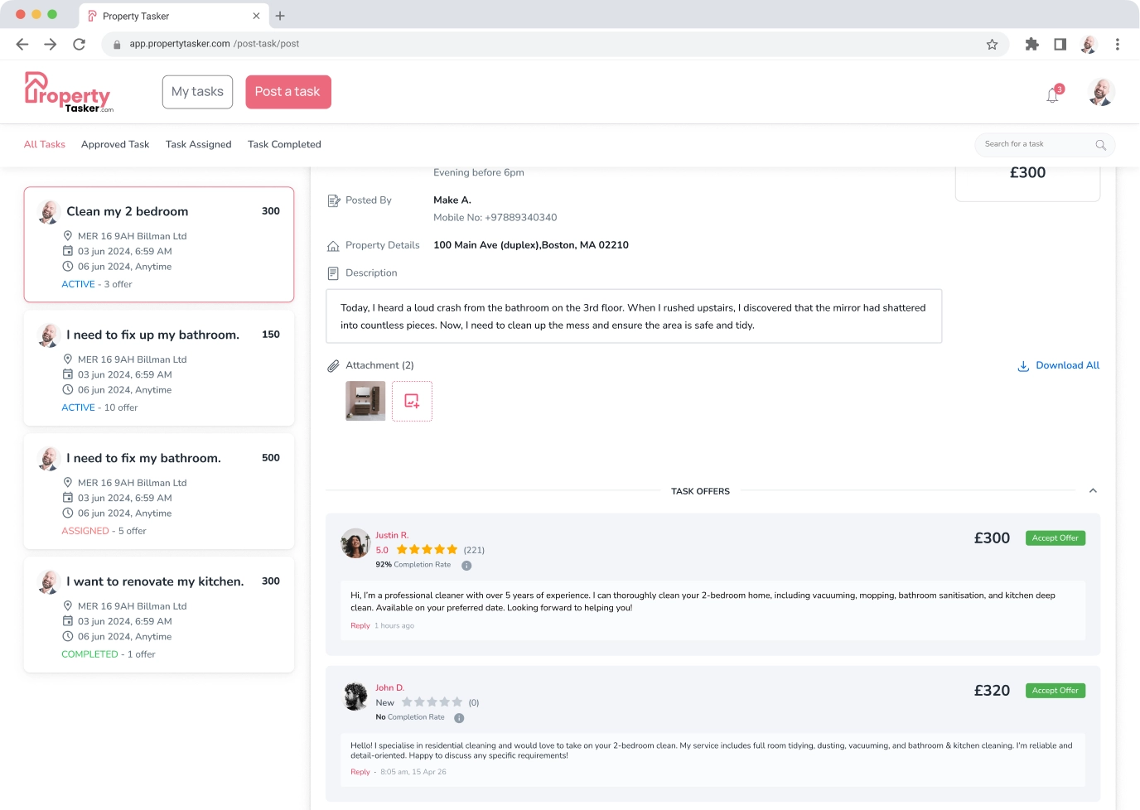The image size is (1140, 810).
Task: Accept Justin R.'s £300 offer
Action: (x=1055, y=538)
